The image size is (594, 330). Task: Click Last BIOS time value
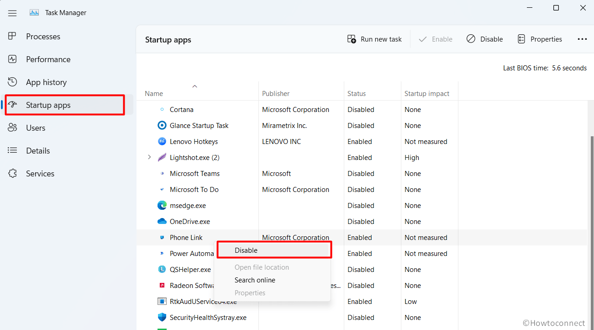[569, 68]
